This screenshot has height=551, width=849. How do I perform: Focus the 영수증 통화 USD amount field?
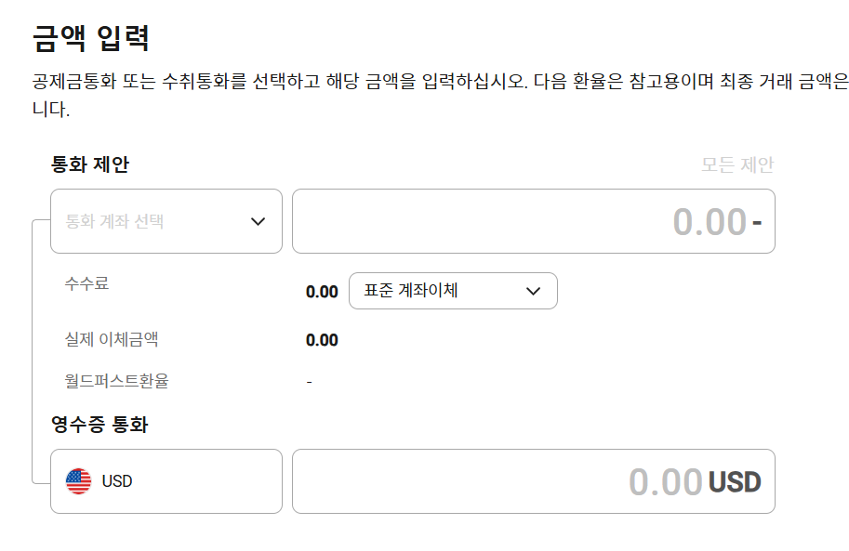[534, 481]
